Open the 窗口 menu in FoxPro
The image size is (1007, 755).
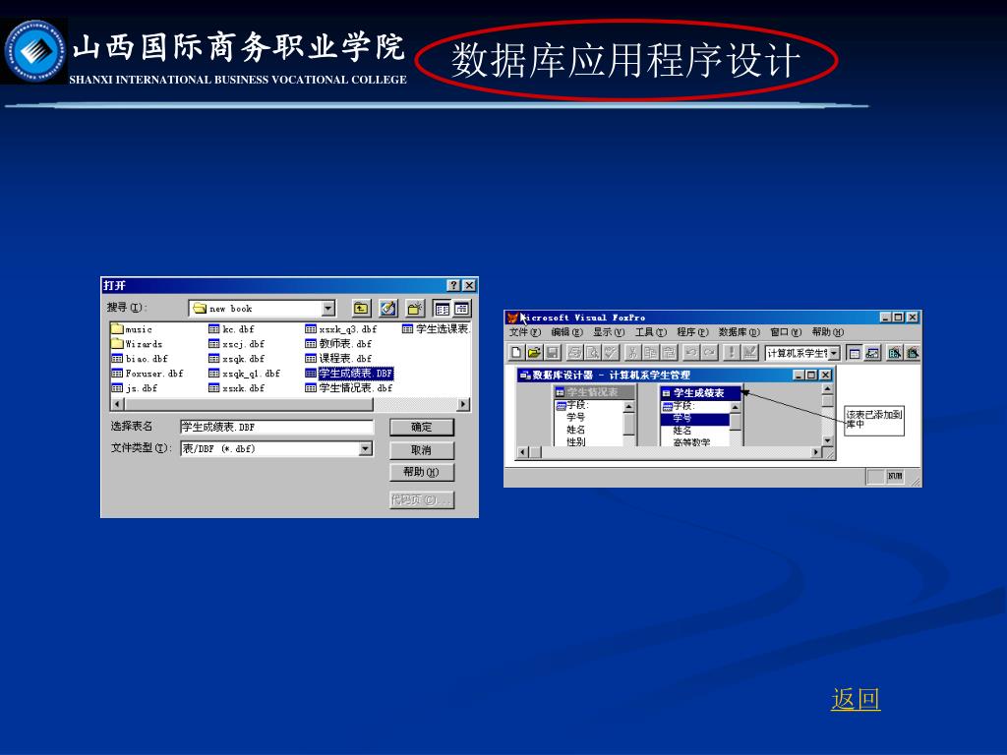tap(786, 332)
